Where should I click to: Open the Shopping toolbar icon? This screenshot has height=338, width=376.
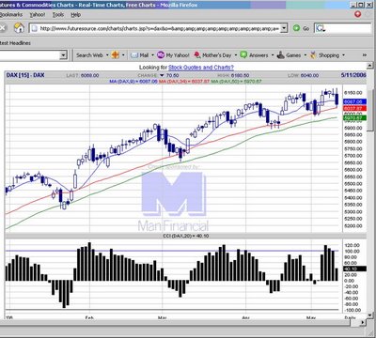pos(313,55)
